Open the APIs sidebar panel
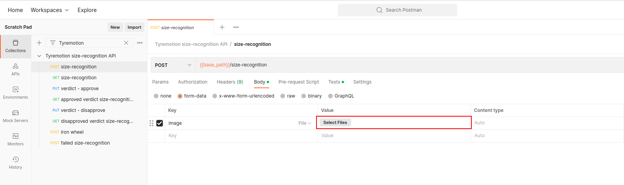Image resolution: width=624 pixels, height=185 pixels. coord(16,70)
